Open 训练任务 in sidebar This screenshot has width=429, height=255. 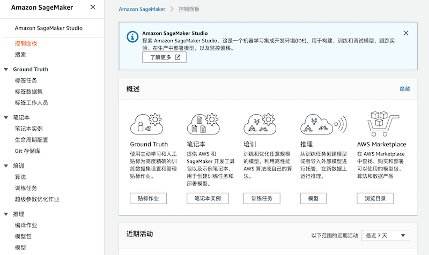[x=26, y=188]
